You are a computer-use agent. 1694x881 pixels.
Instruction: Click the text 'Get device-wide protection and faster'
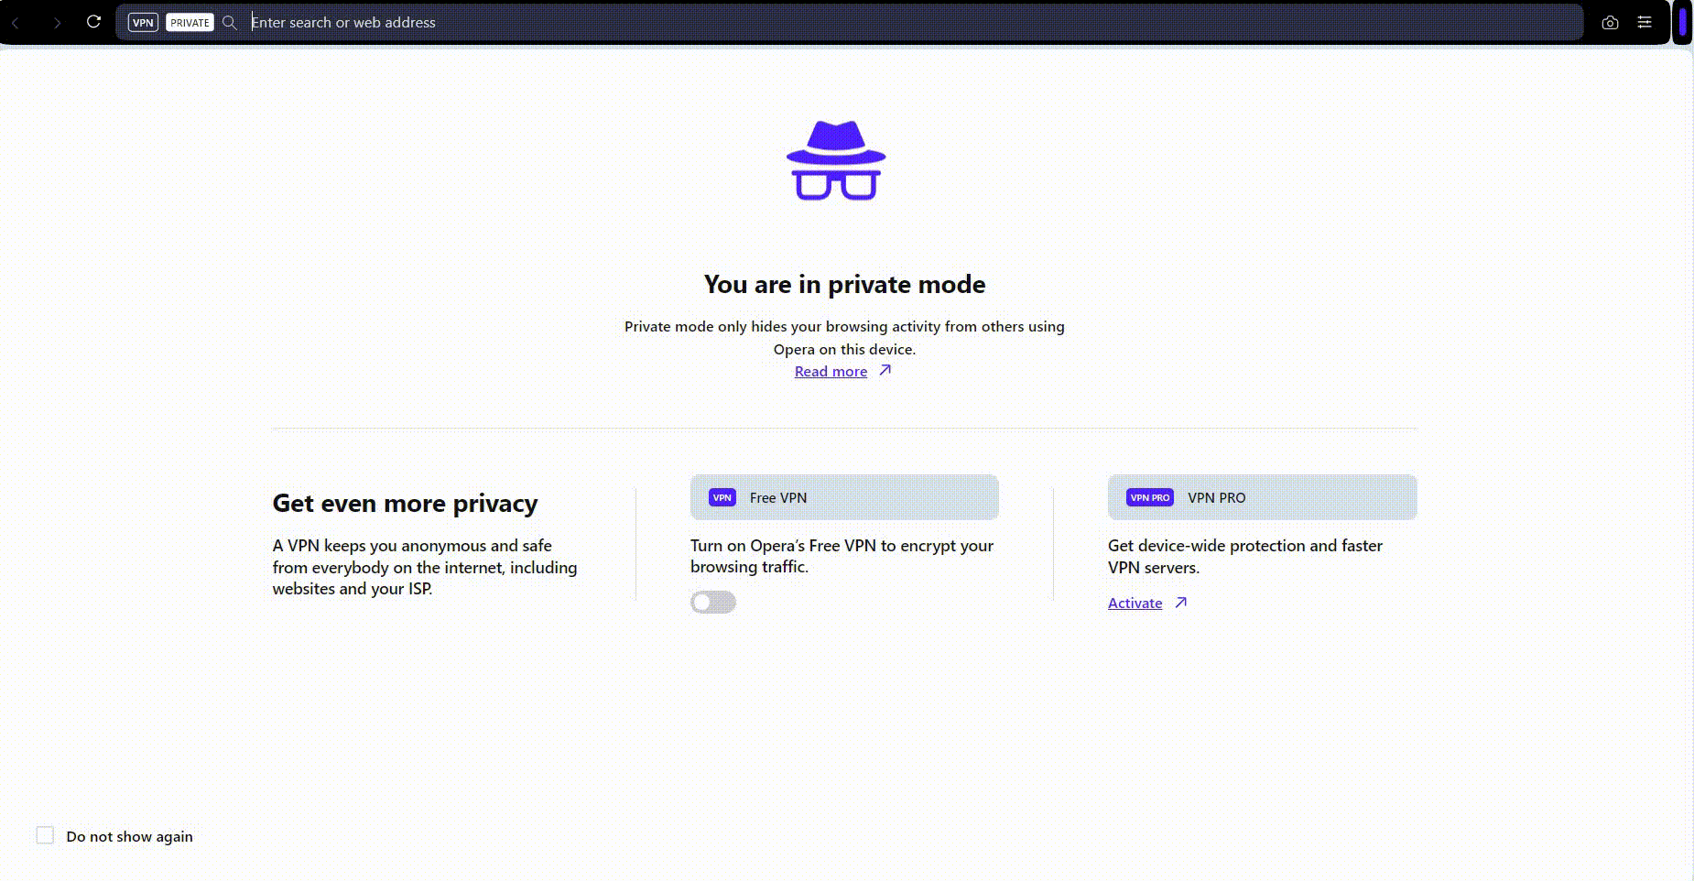tap(1245, 545)
